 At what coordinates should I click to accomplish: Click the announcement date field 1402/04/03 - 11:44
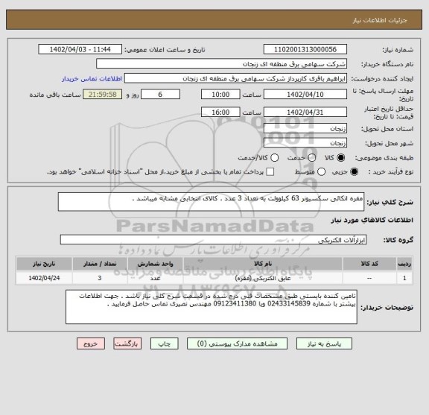80,50
